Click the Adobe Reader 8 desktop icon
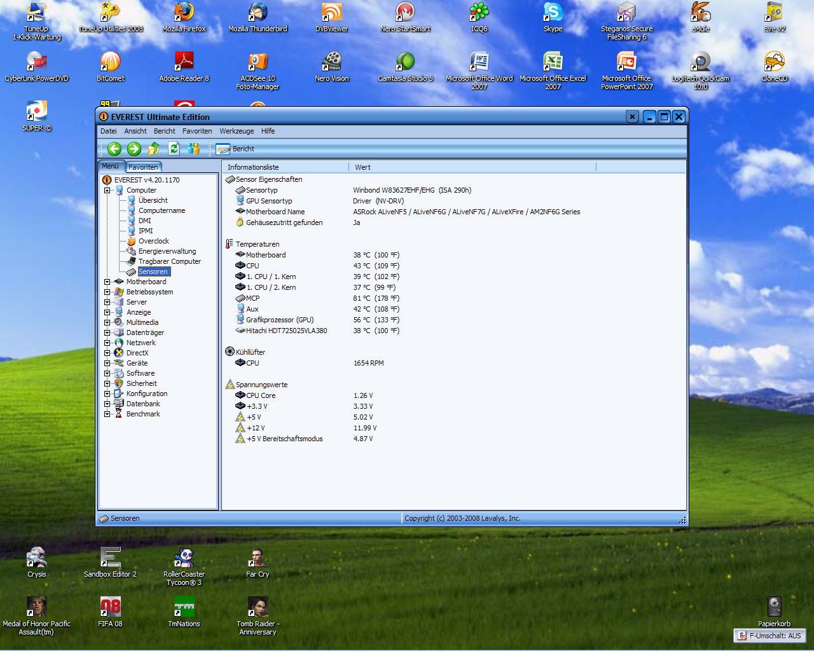This screenshot has width=814, height=651. coord(184,67)
